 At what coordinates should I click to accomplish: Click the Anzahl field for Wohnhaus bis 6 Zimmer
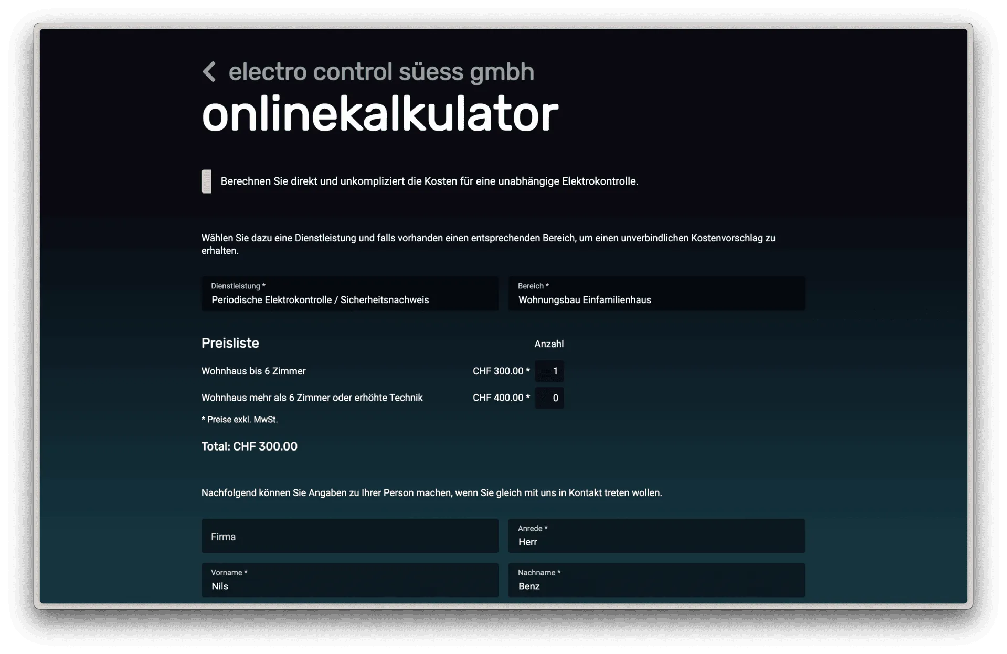tap(549, 371)
